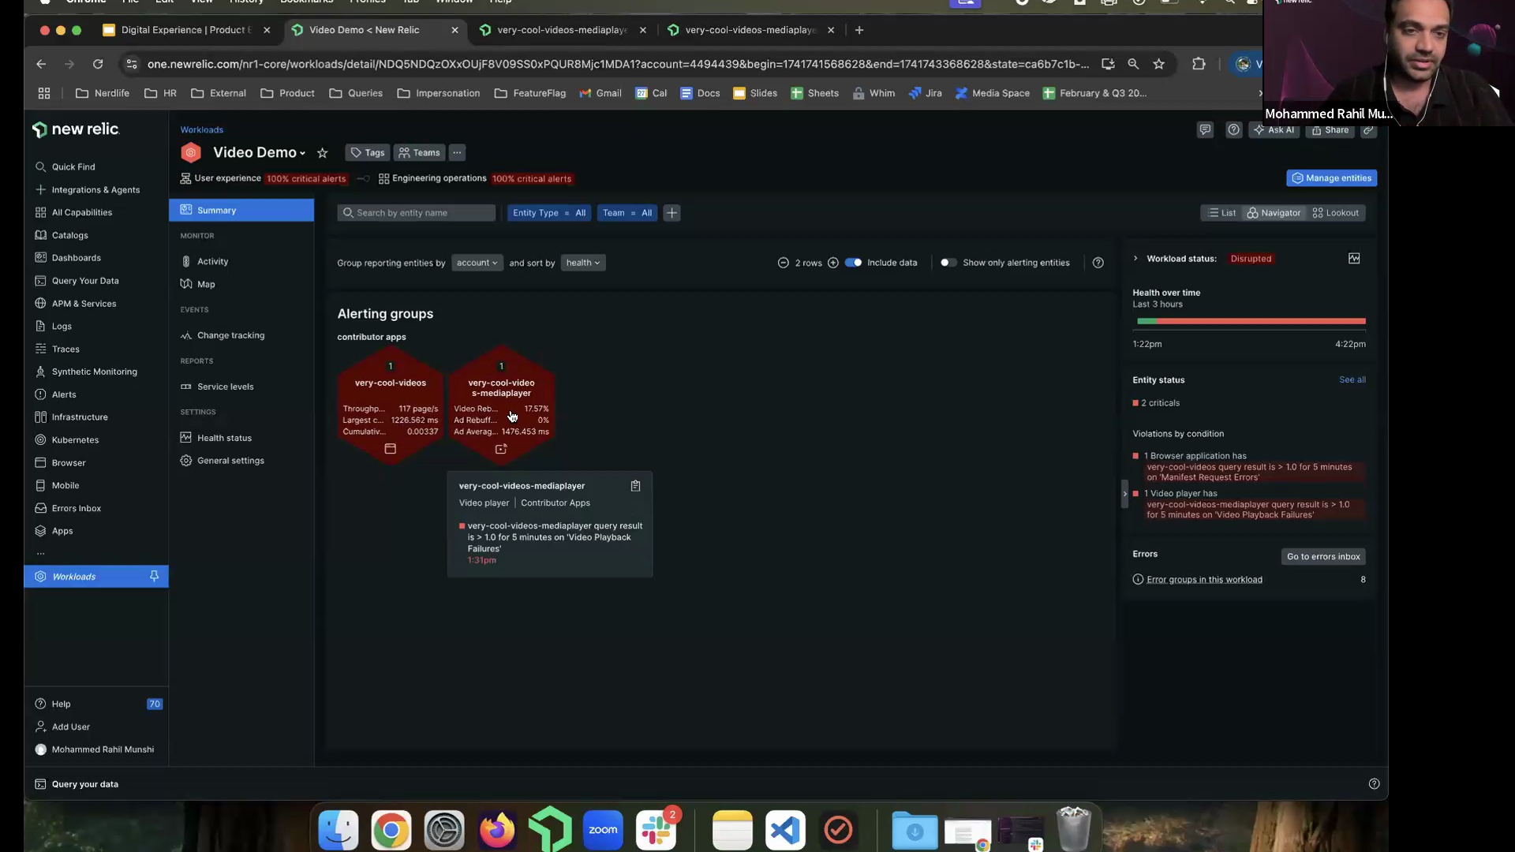Click Health over time bar
The width and height of the screenshot is (1515, 852).
click(x=1251, y=321)
